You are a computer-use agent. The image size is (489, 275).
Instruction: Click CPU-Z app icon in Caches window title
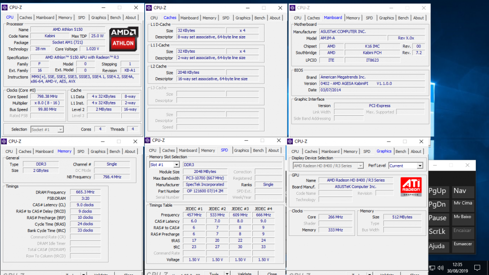149,8
